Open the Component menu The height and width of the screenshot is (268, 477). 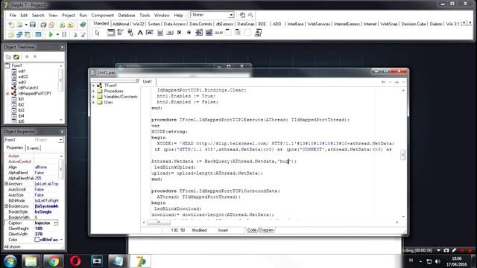click(103, 15)
